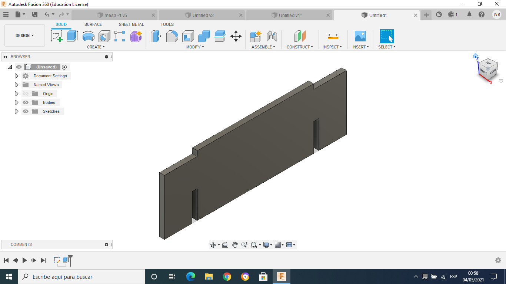This screenshot has width=506, height=284.
Task: Switch to the SHEET METAL tab
Action: pyautogui.click(x=132, y=24)
